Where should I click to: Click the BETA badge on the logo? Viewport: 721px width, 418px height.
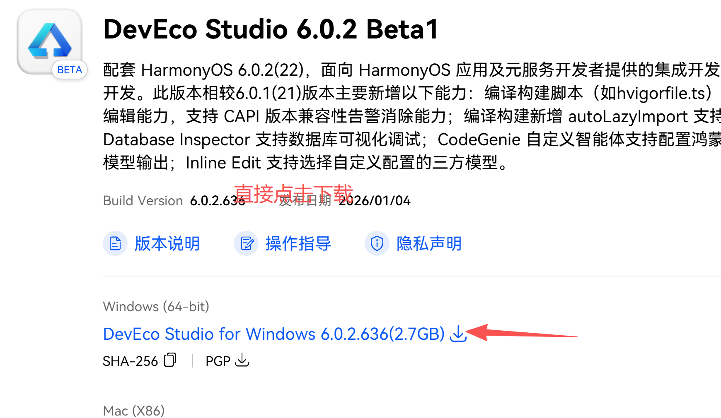[70, 70]
